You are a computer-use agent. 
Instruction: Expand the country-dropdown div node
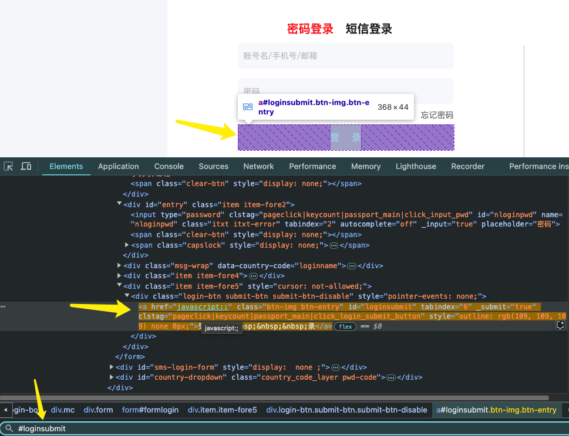click(x=112, y=377)
